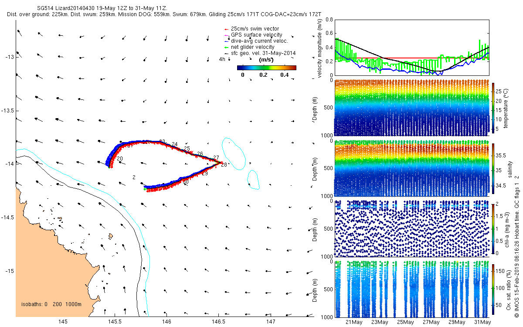Click the latitude label '-13'
The height and width of the screenshot is (327, 523).
[10, 57]
